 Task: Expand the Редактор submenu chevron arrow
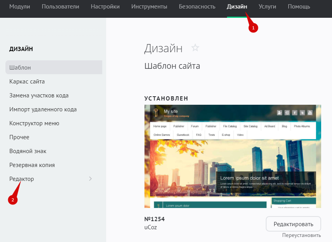(x=90, y=179)
